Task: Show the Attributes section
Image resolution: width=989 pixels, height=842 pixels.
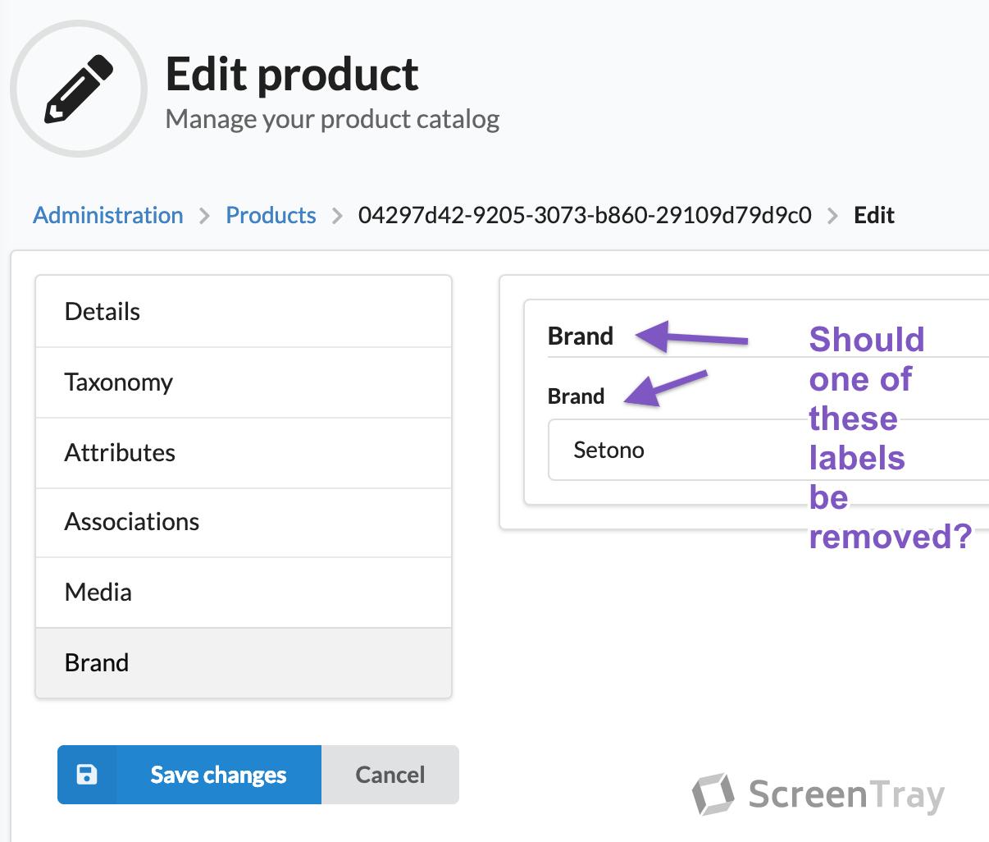Action: [244, 453]
